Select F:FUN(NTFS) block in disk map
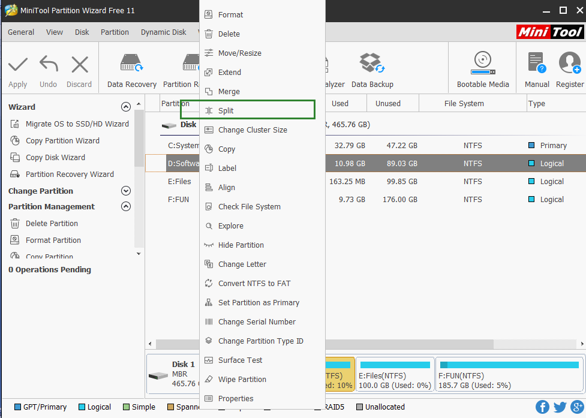The width and height of the screenshot is (586, 418). coord(509,374)
